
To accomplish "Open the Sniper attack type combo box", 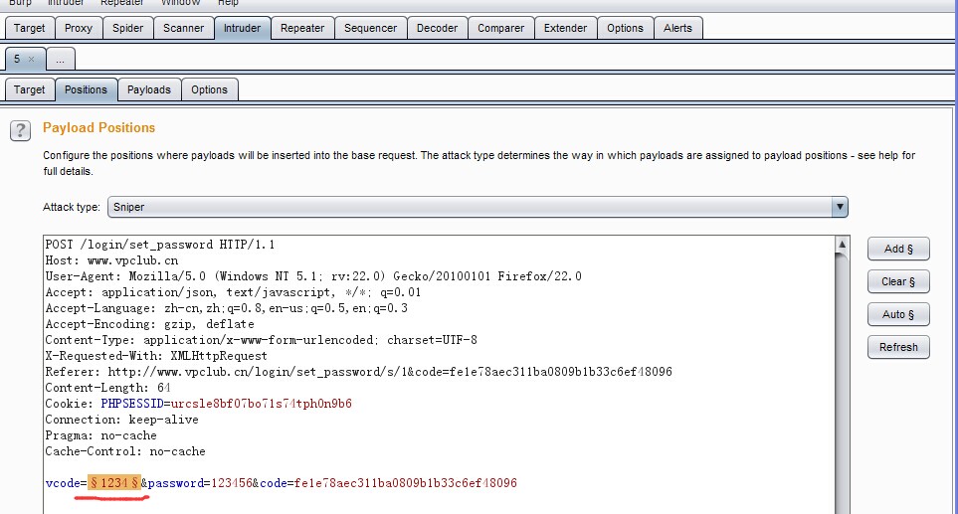I will (x=478, y=207).
